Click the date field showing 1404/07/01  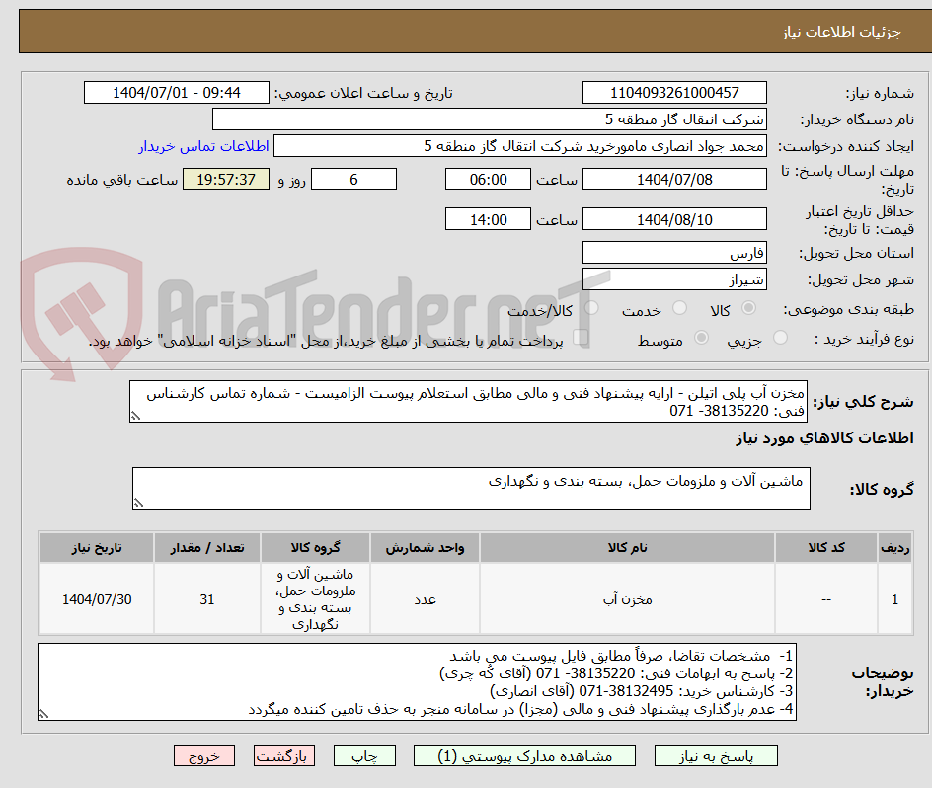(176, 91)
